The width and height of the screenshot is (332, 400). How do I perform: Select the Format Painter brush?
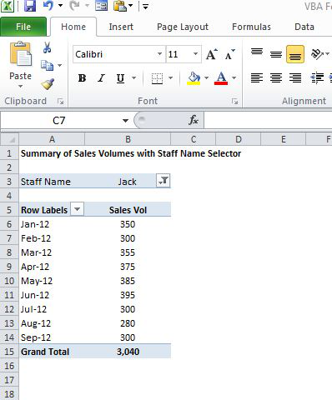coord(48,84)
